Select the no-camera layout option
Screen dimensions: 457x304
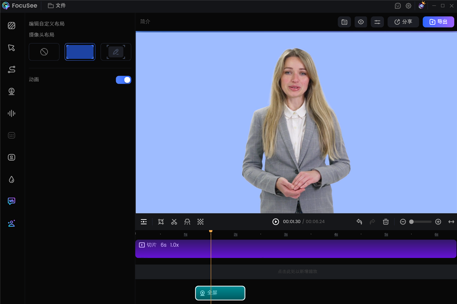[x=44, y=52]
